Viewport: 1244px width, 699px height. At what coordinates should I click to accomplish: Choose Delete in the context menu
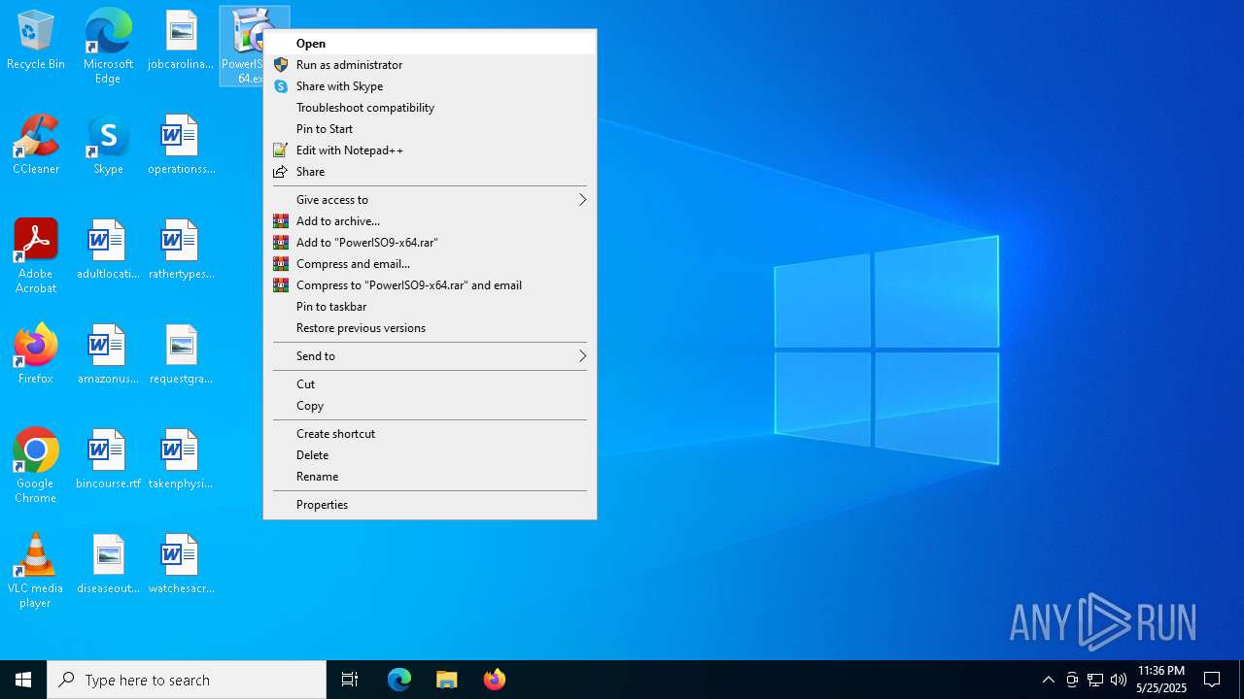[431, 454]
